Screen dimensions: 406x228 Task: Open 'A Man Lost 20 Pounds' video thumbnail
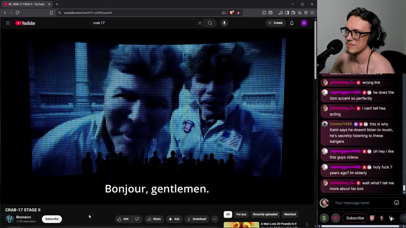coord(241,225)
